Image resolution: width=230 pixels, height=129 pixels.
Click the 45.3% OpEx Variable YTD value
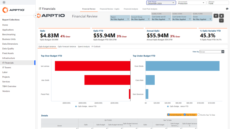208,36
